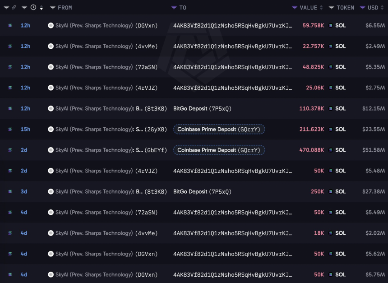Toggle the USD column sort arrows

click(382, 8)
